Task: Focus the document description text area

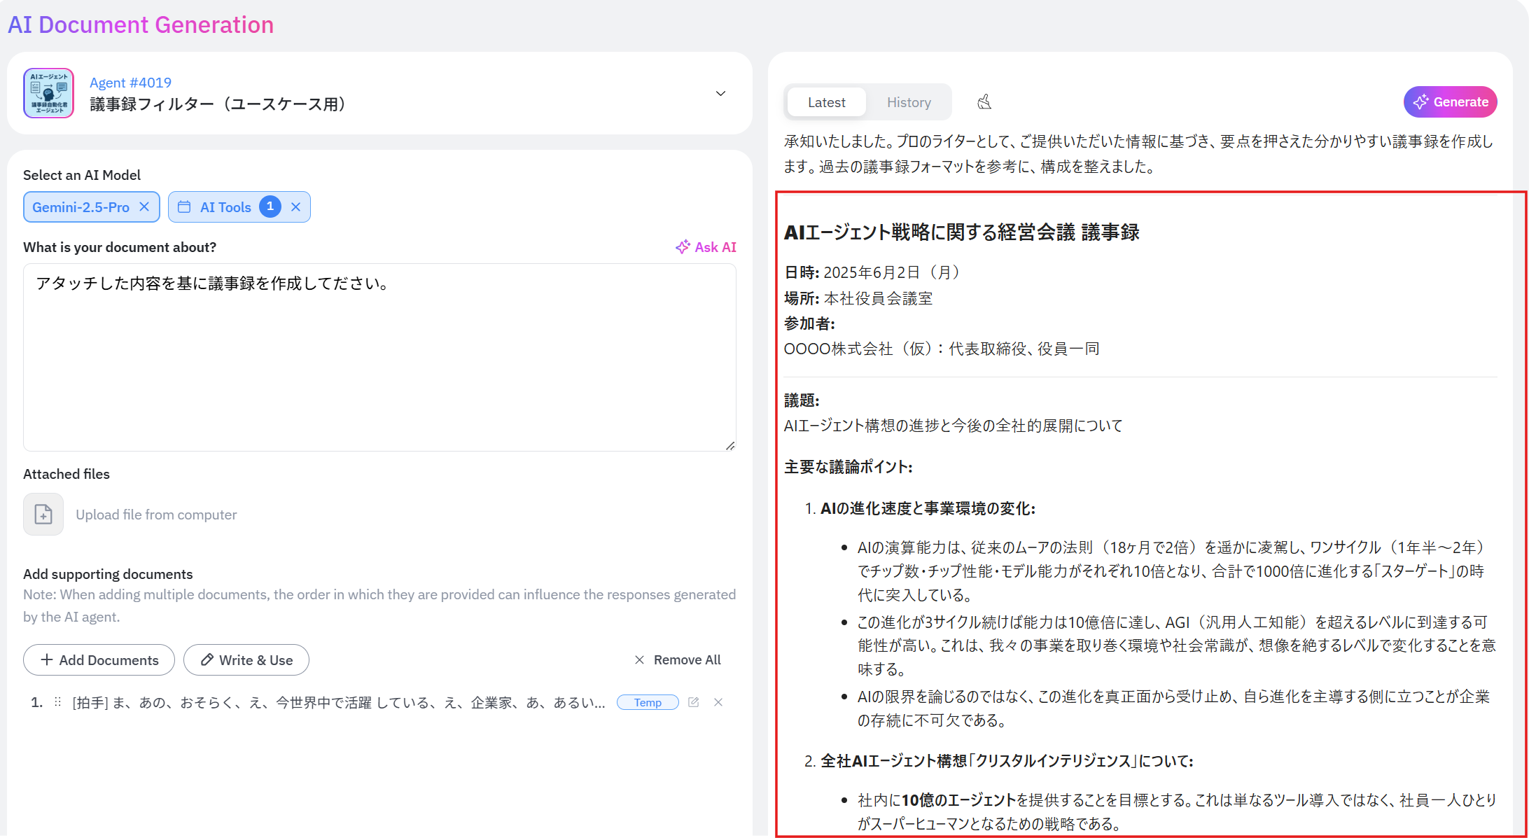Action: click(x=379, y=357)
